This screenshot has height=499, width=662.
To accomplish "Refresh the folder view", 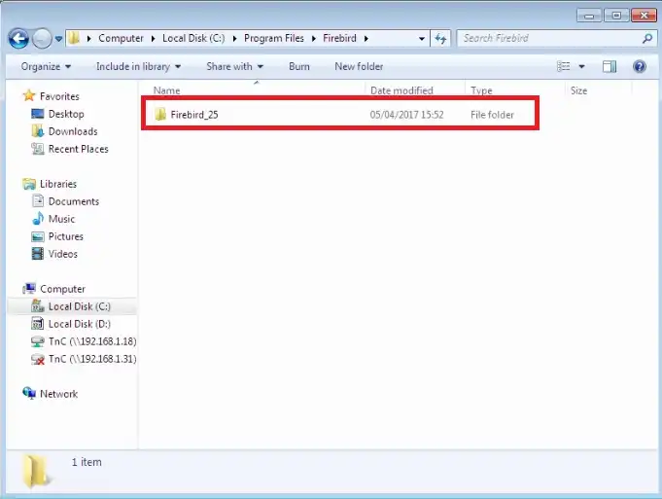I will coord(440,39).
